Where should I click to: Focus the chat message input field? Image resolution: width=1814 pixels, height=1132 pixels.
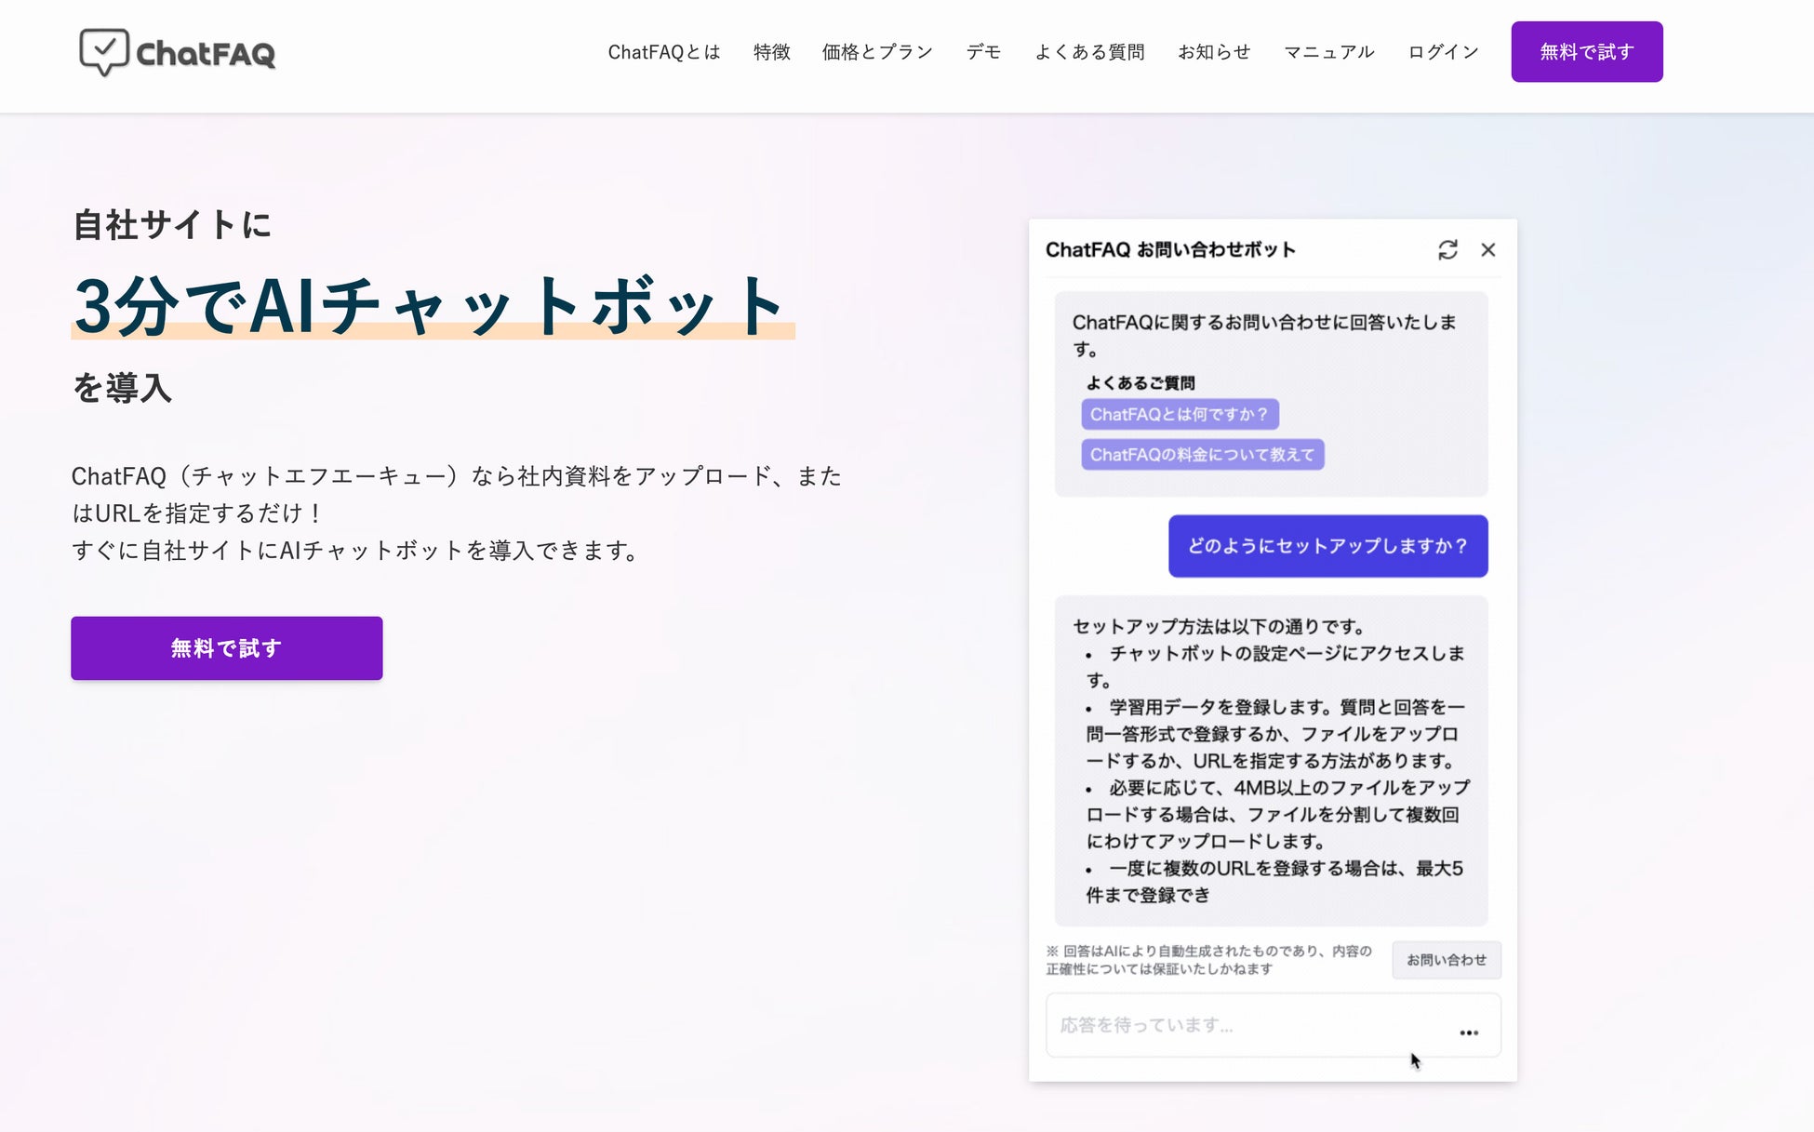tap(1247, 1025)
